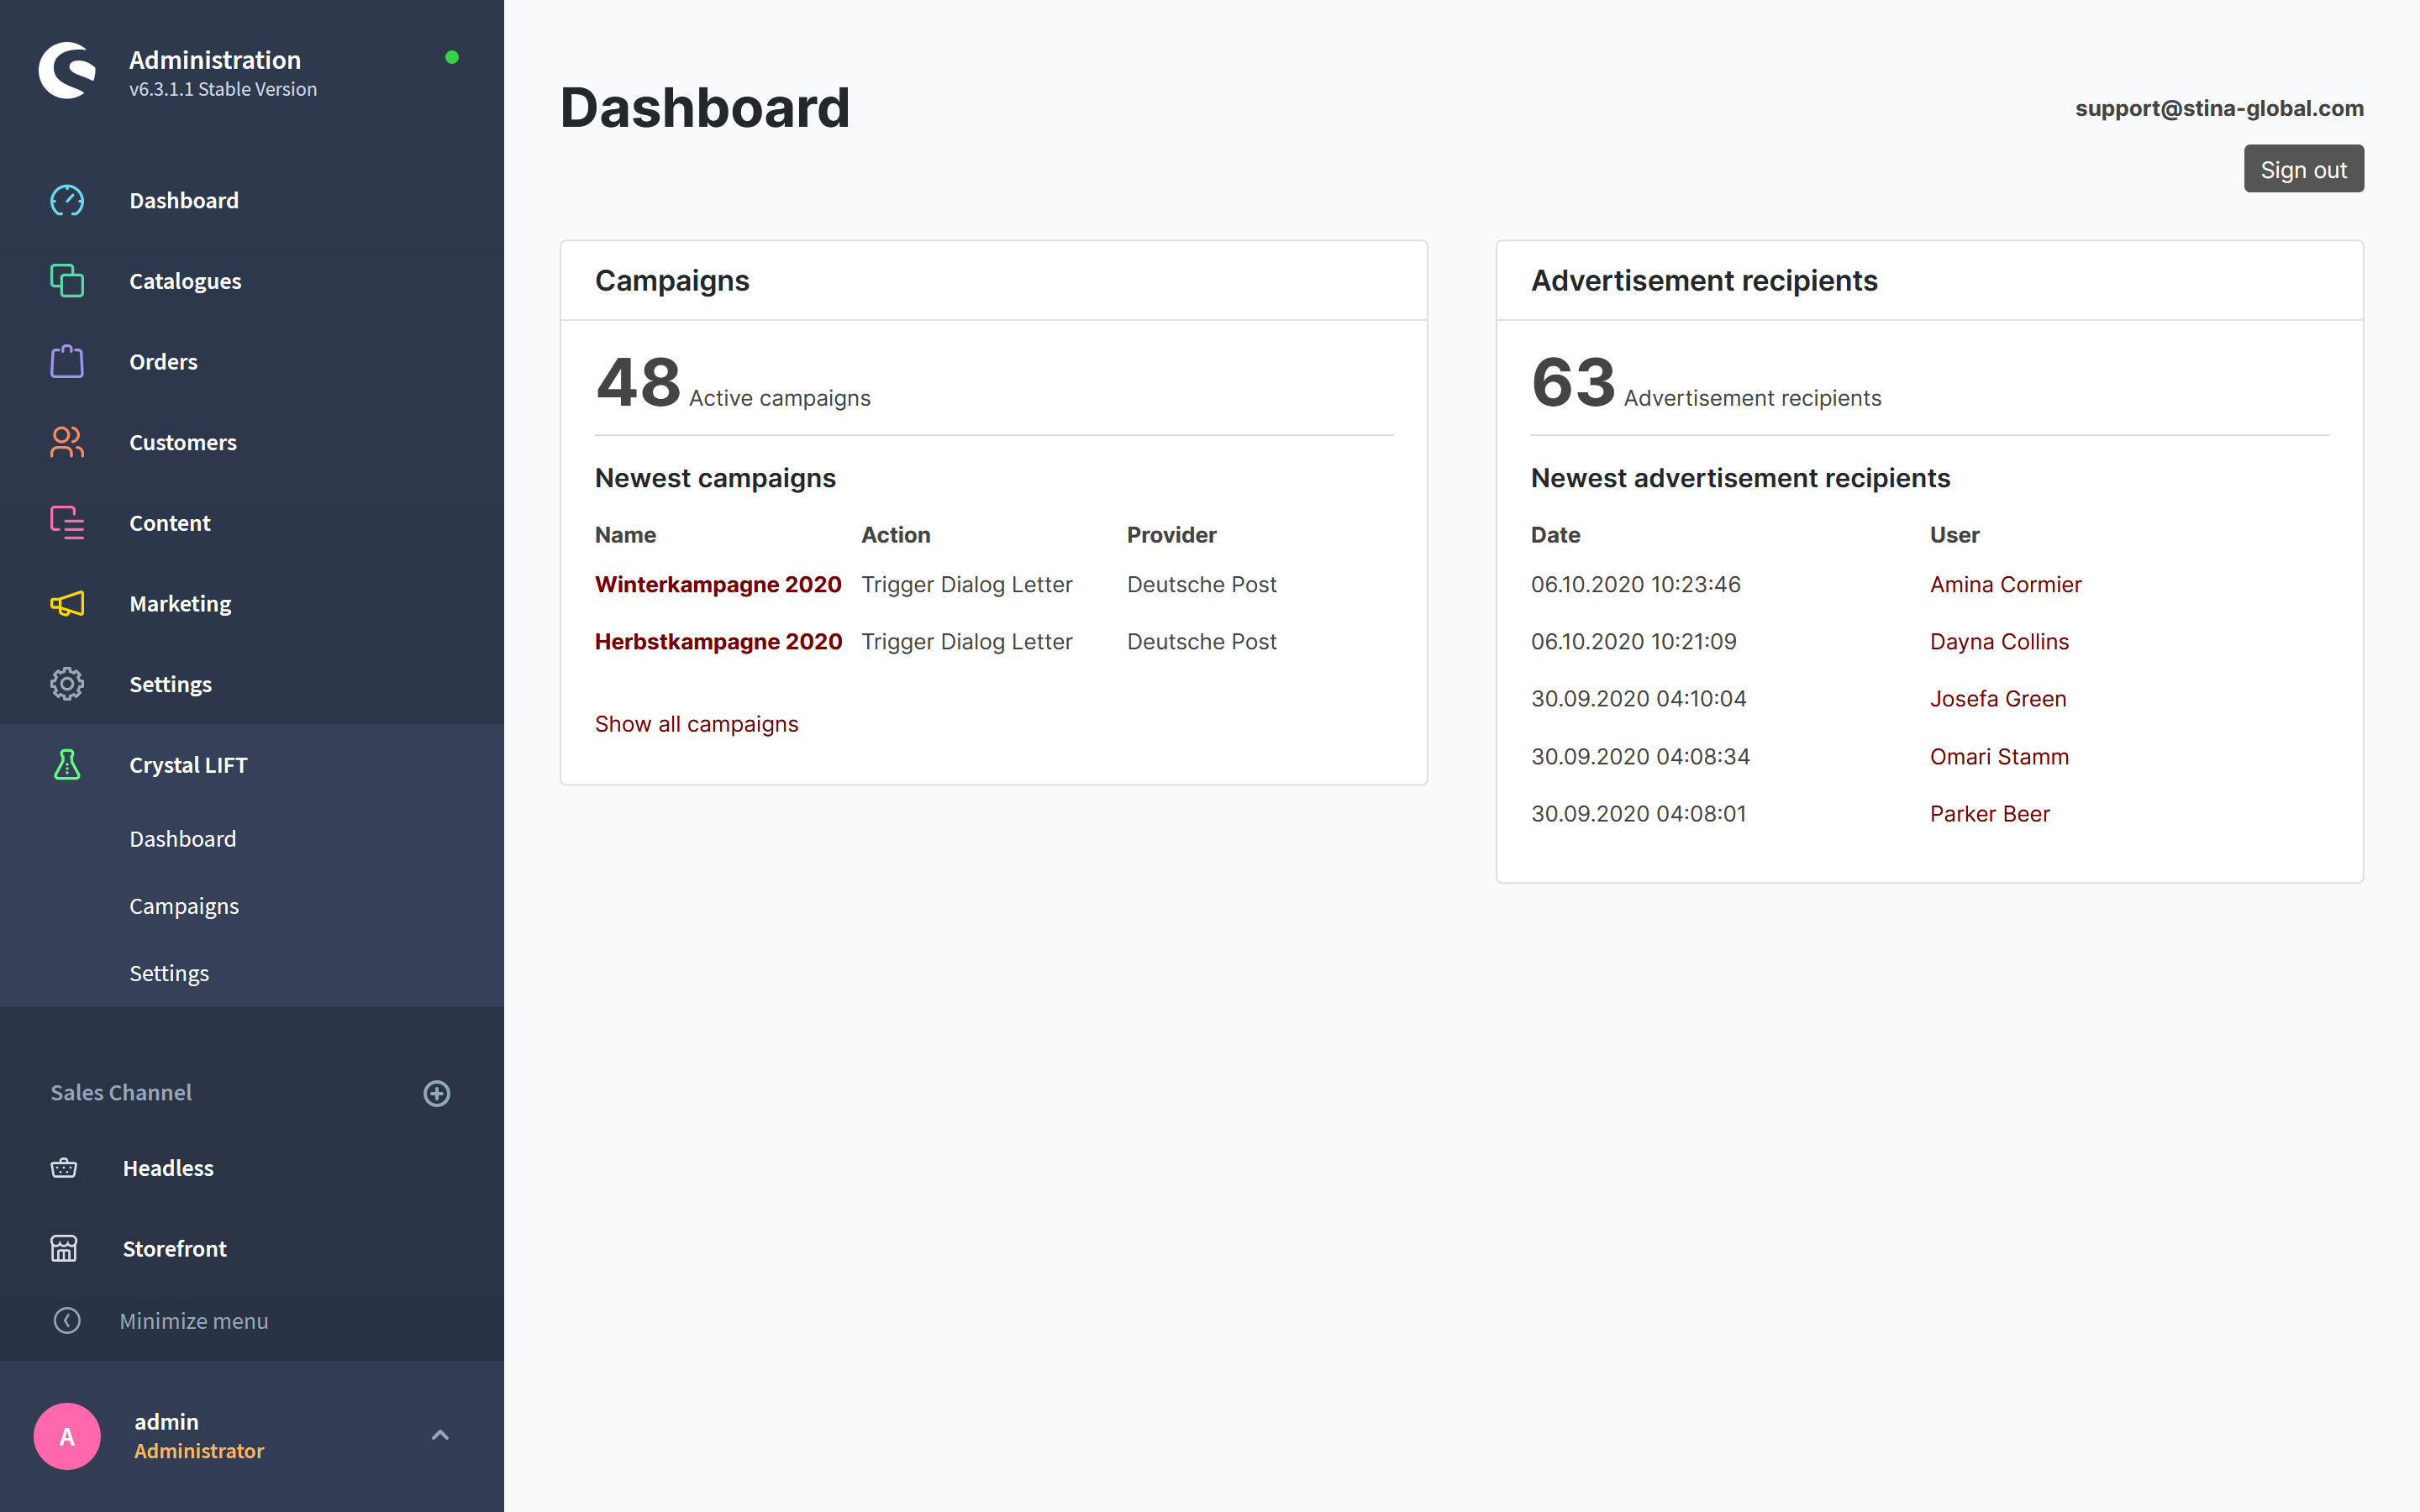Click the Crystal LIFT flask icon

click(x=67, y=765)
